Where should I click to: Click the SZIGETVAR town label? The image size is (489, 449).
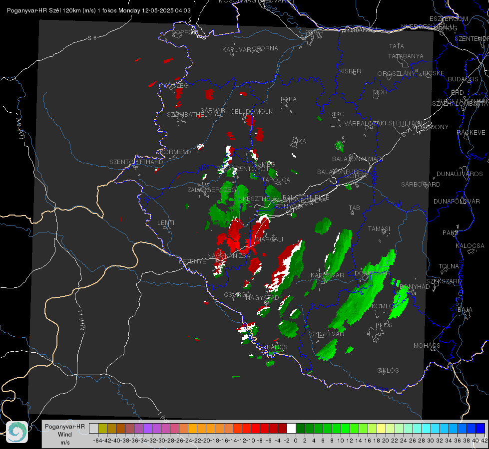[327, 334]
